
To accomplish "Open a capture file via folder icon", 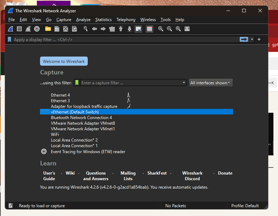I will [x=48, y=29].
